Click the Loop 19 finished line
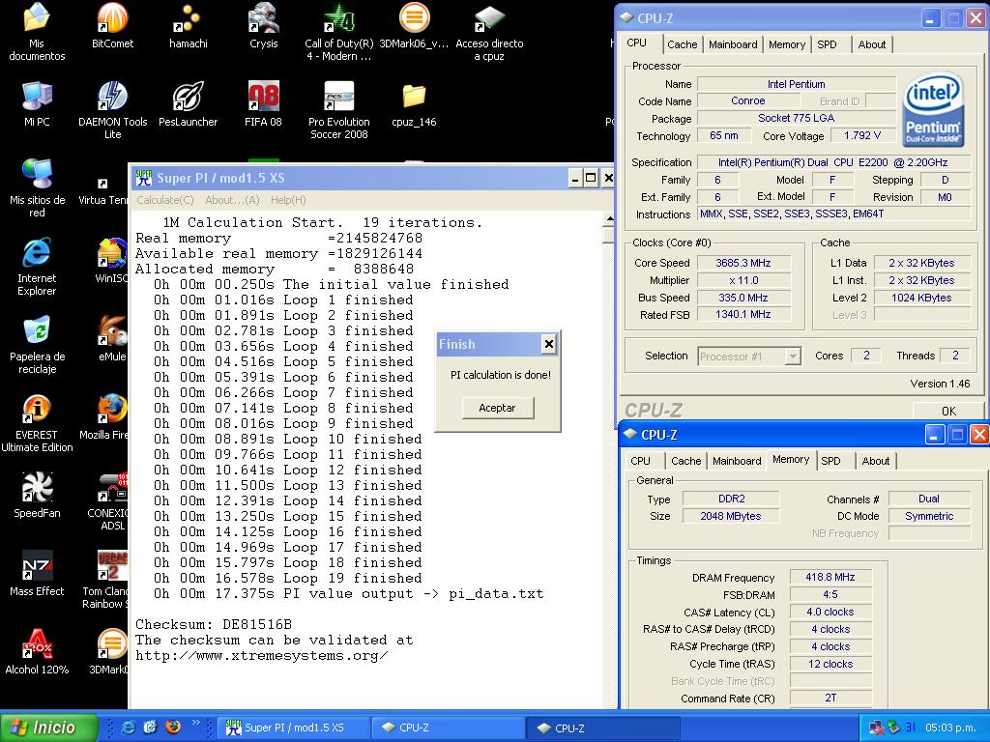Viewport: 990px width, 742px height. pos(288,578)
